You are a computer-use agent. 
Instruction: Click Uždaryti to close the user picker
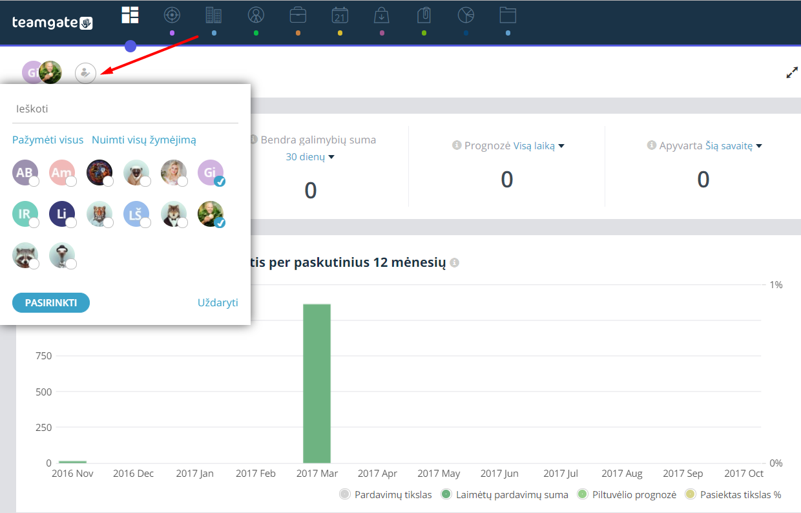[x=218, y=302]
